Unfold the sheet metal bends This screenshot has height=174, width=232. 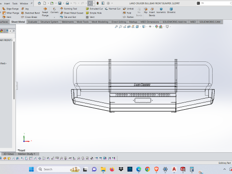(x=128, y=9)
